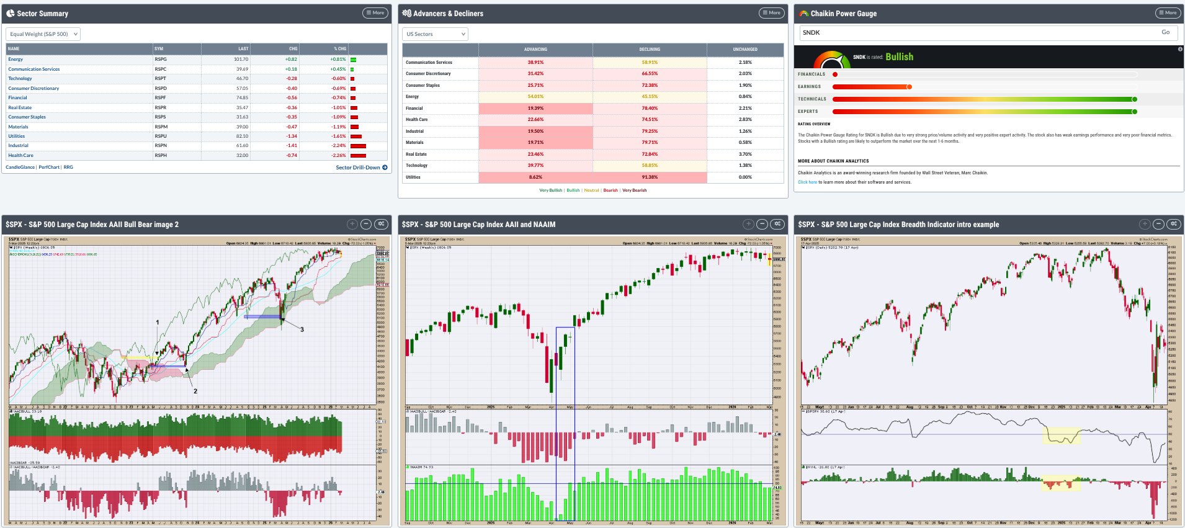The image size is (1185, 528).
Task: Zoom in the AAII Bull Bear chart panel
Action: coord(352,225)
